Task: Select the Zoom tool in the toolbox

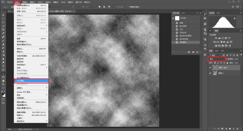Action: click(3, 84)
